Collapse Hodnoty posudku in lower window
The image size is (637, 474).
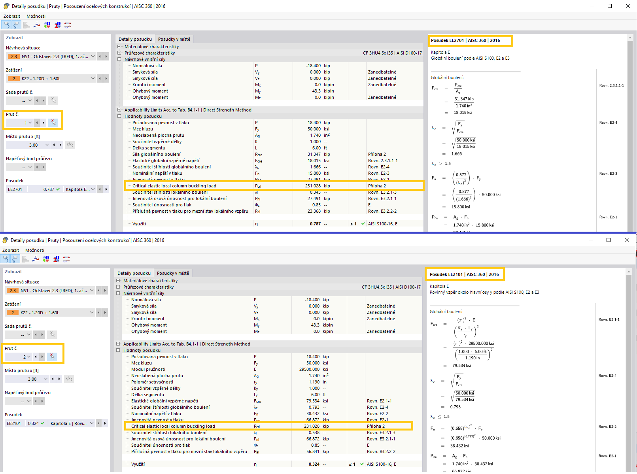(118, 350)
